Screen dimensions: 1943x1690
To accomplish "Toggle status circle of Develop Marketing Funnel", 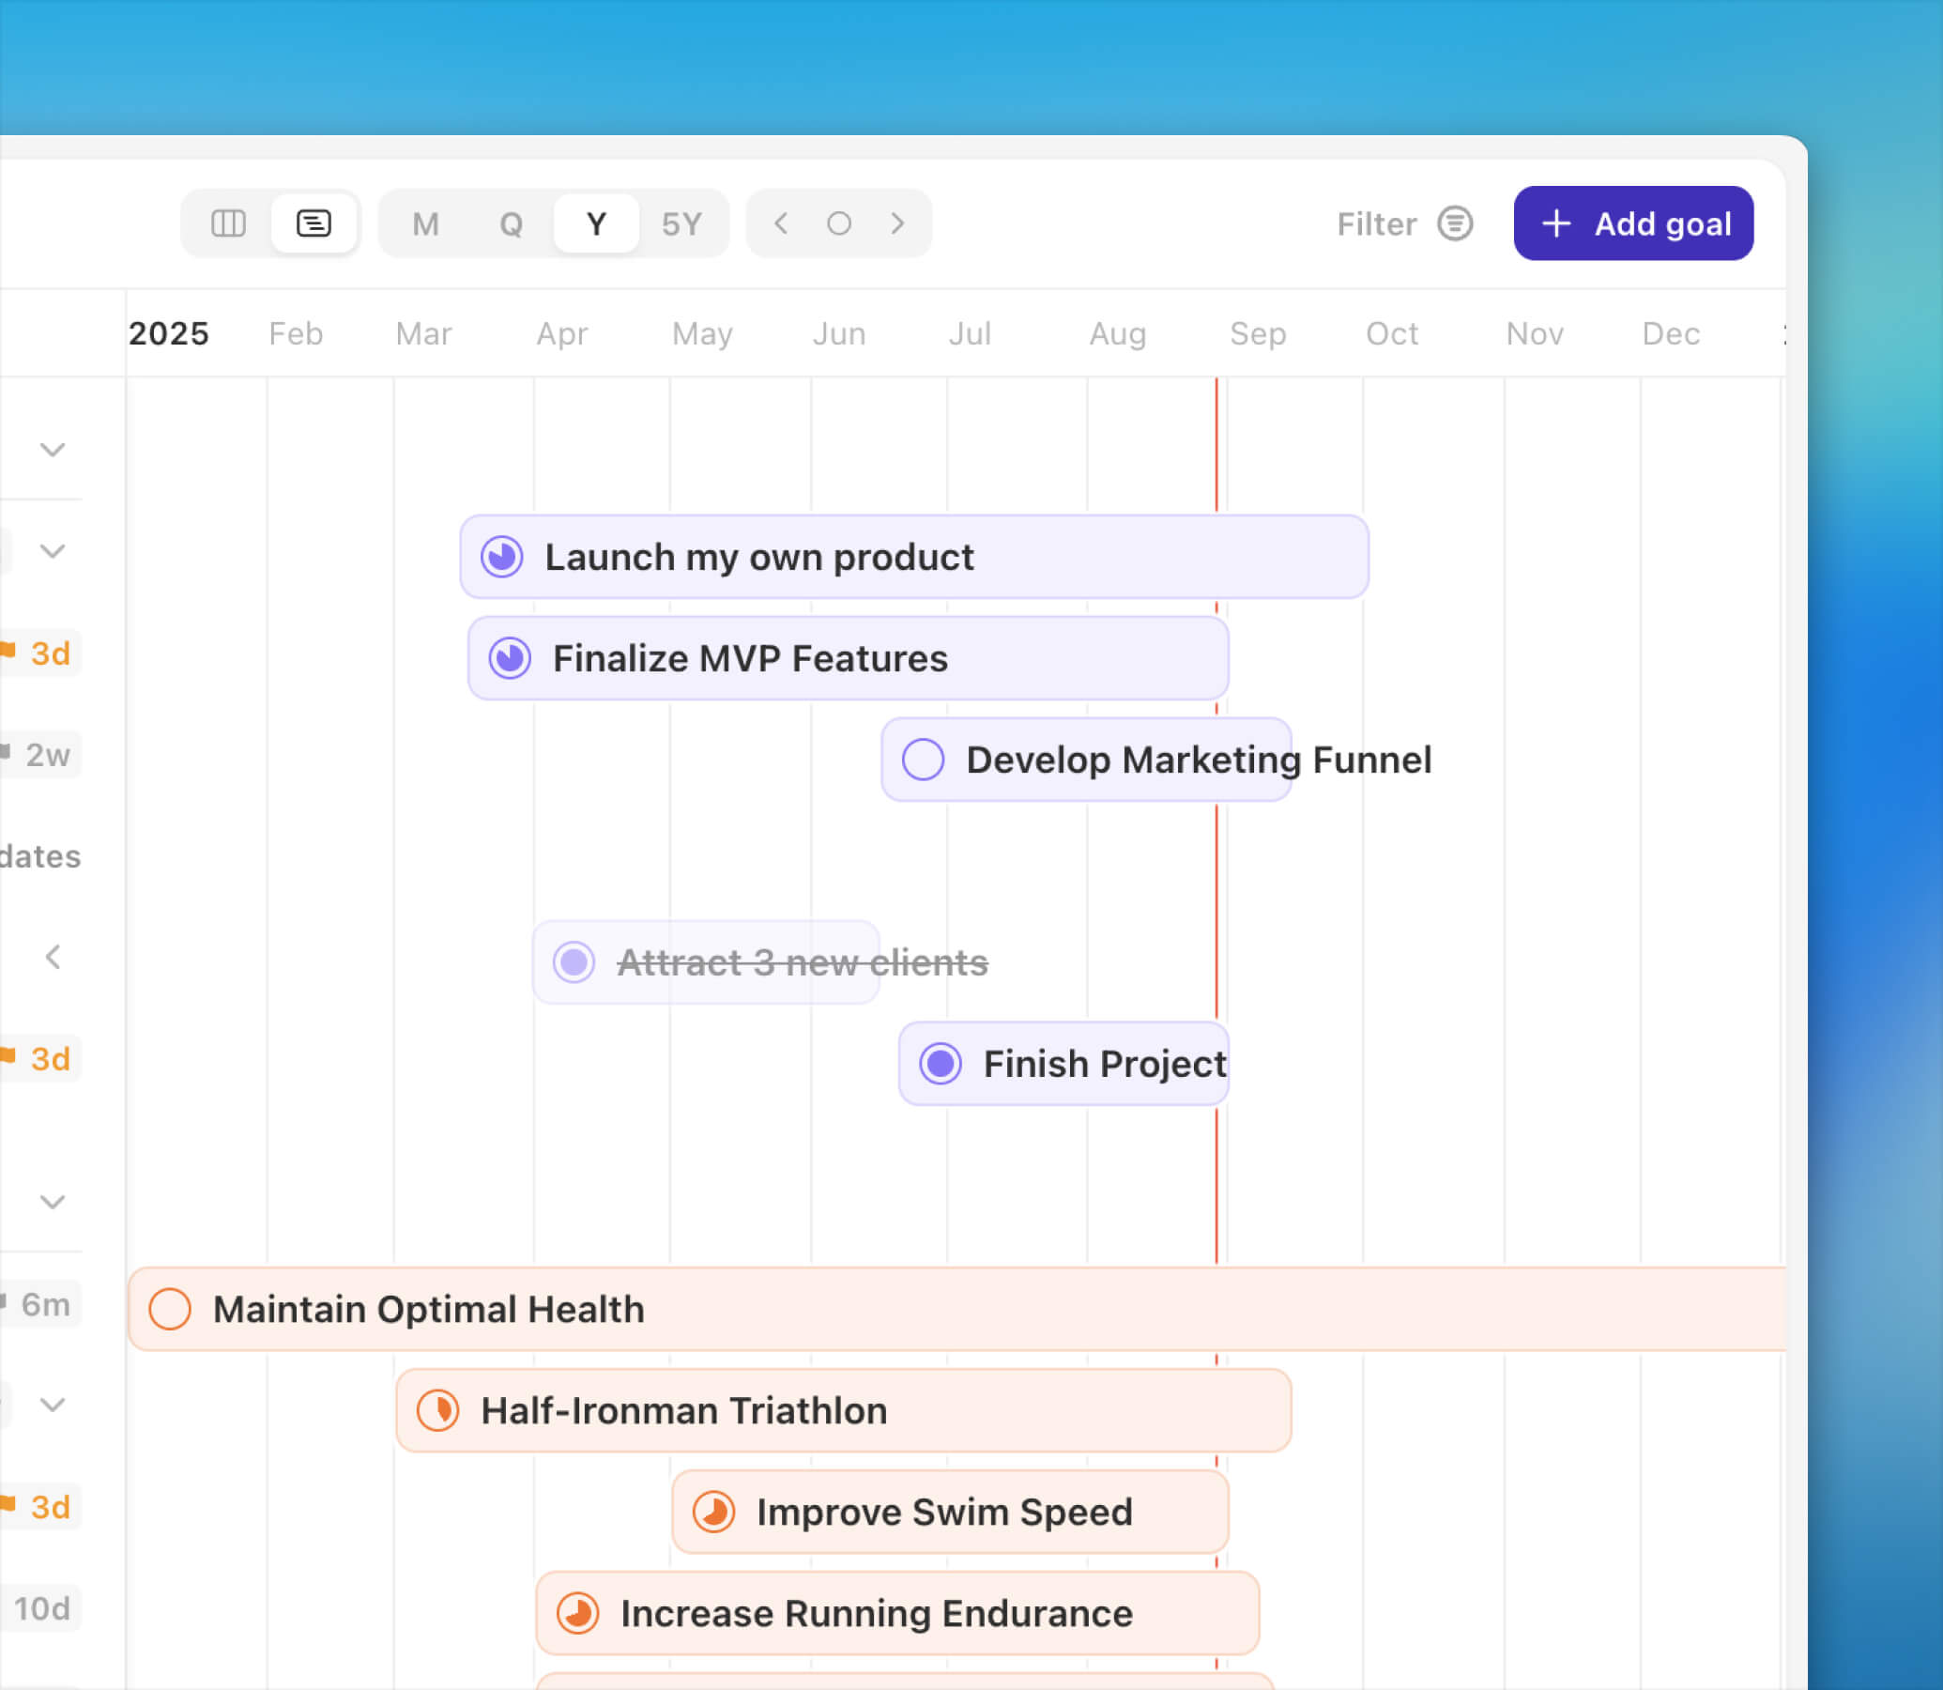I will click(922, 760).
